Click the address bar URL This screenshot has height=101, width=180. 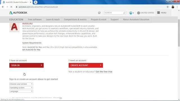pos(38,7)
